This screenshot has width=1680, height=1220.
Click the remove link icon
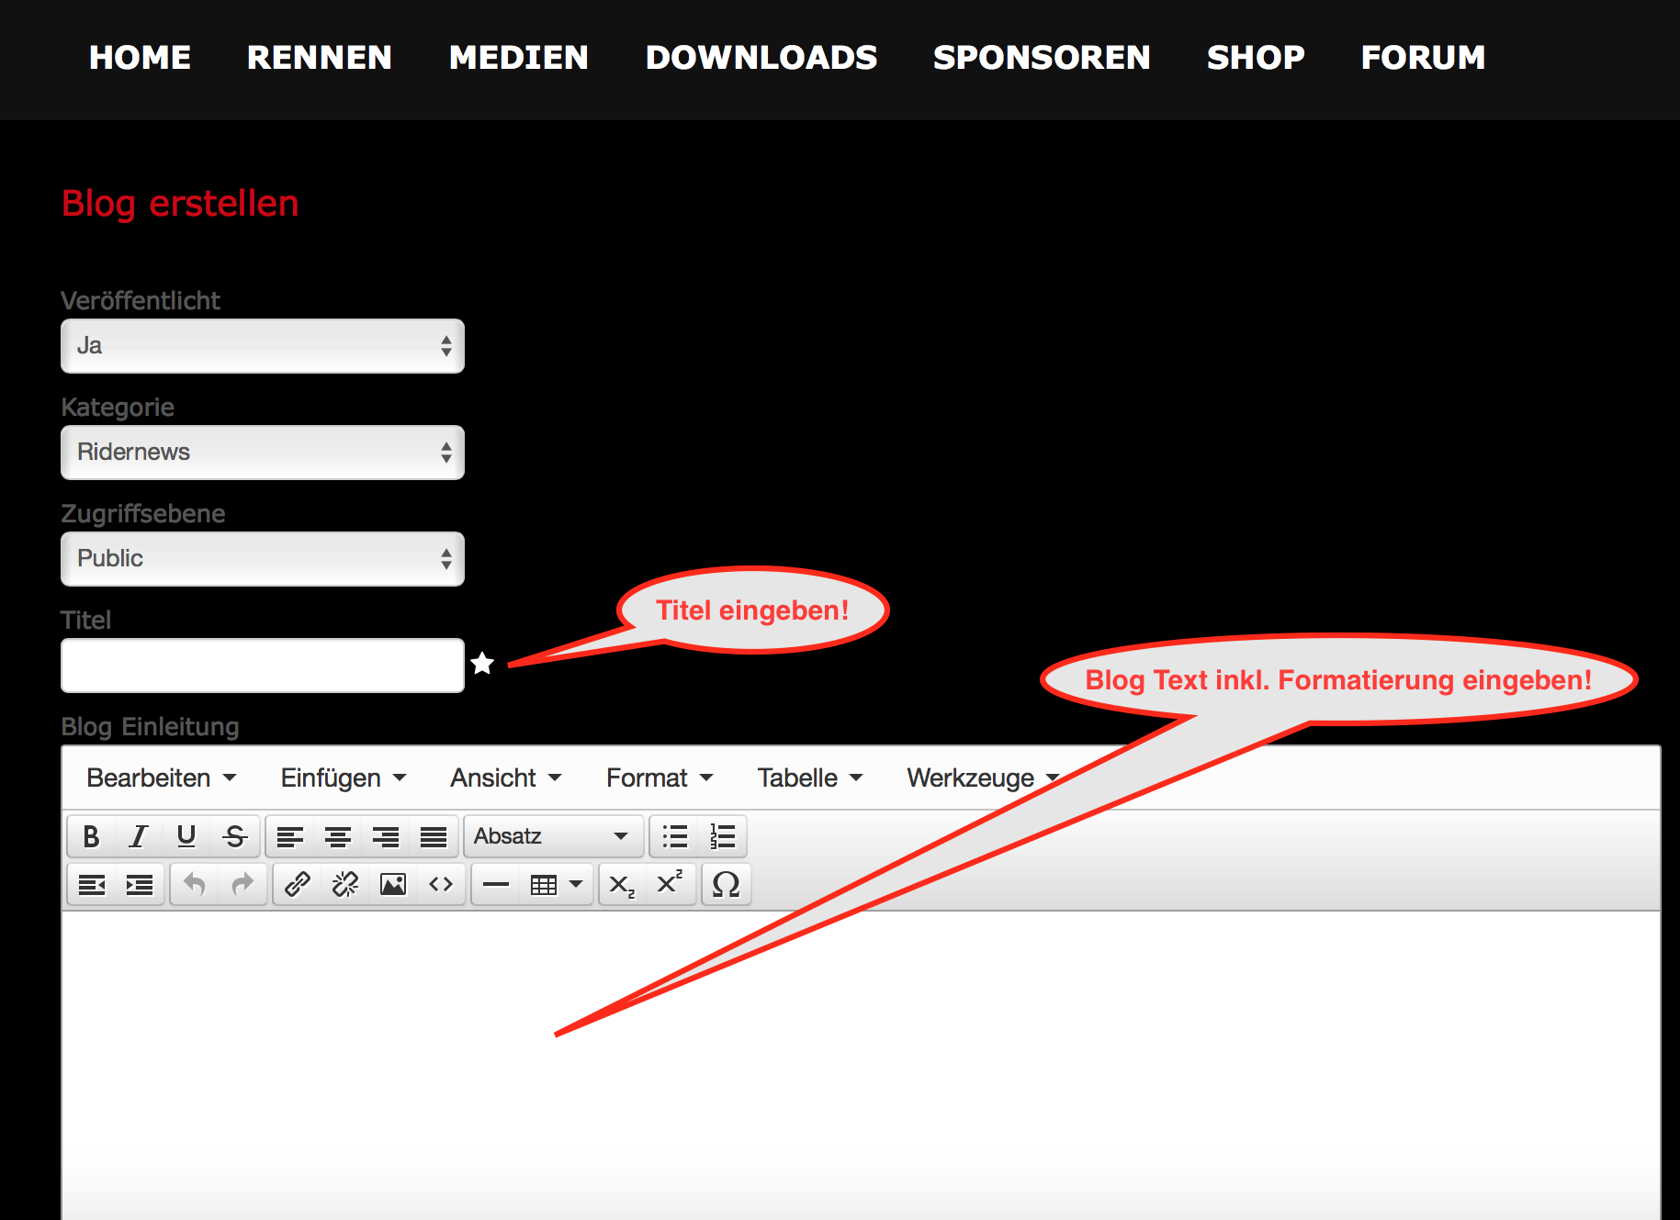[x=345, y=884]
